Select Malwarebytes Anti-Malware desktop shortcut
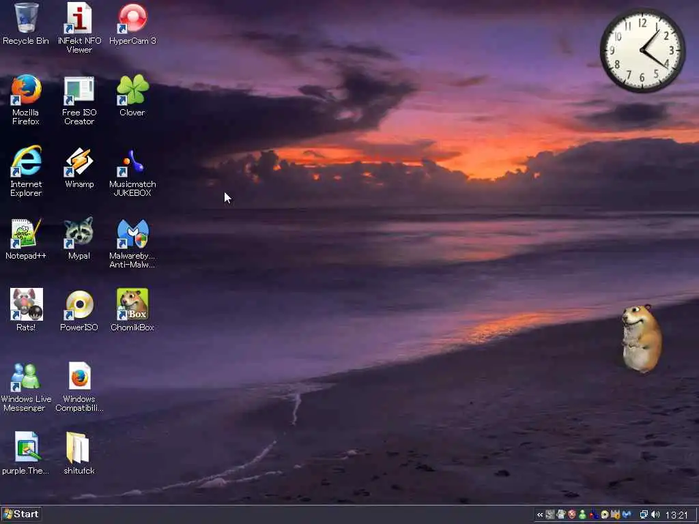The height and width of the screenshot is (524, 699). coord(132,244)
